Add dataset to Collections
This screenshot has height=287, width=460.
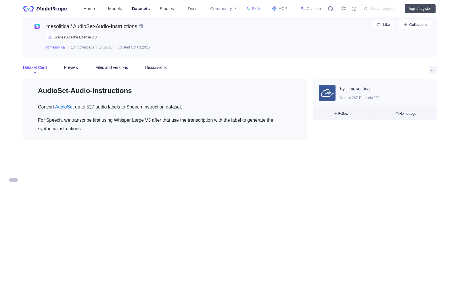(415, 25)
